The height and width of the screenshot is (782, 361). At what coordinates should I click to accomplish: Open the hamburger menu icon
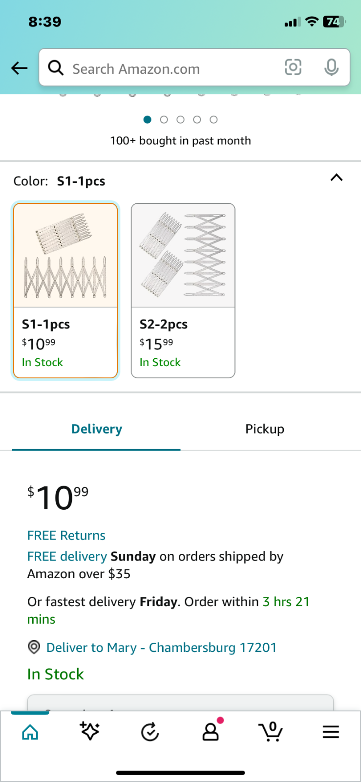331,732
